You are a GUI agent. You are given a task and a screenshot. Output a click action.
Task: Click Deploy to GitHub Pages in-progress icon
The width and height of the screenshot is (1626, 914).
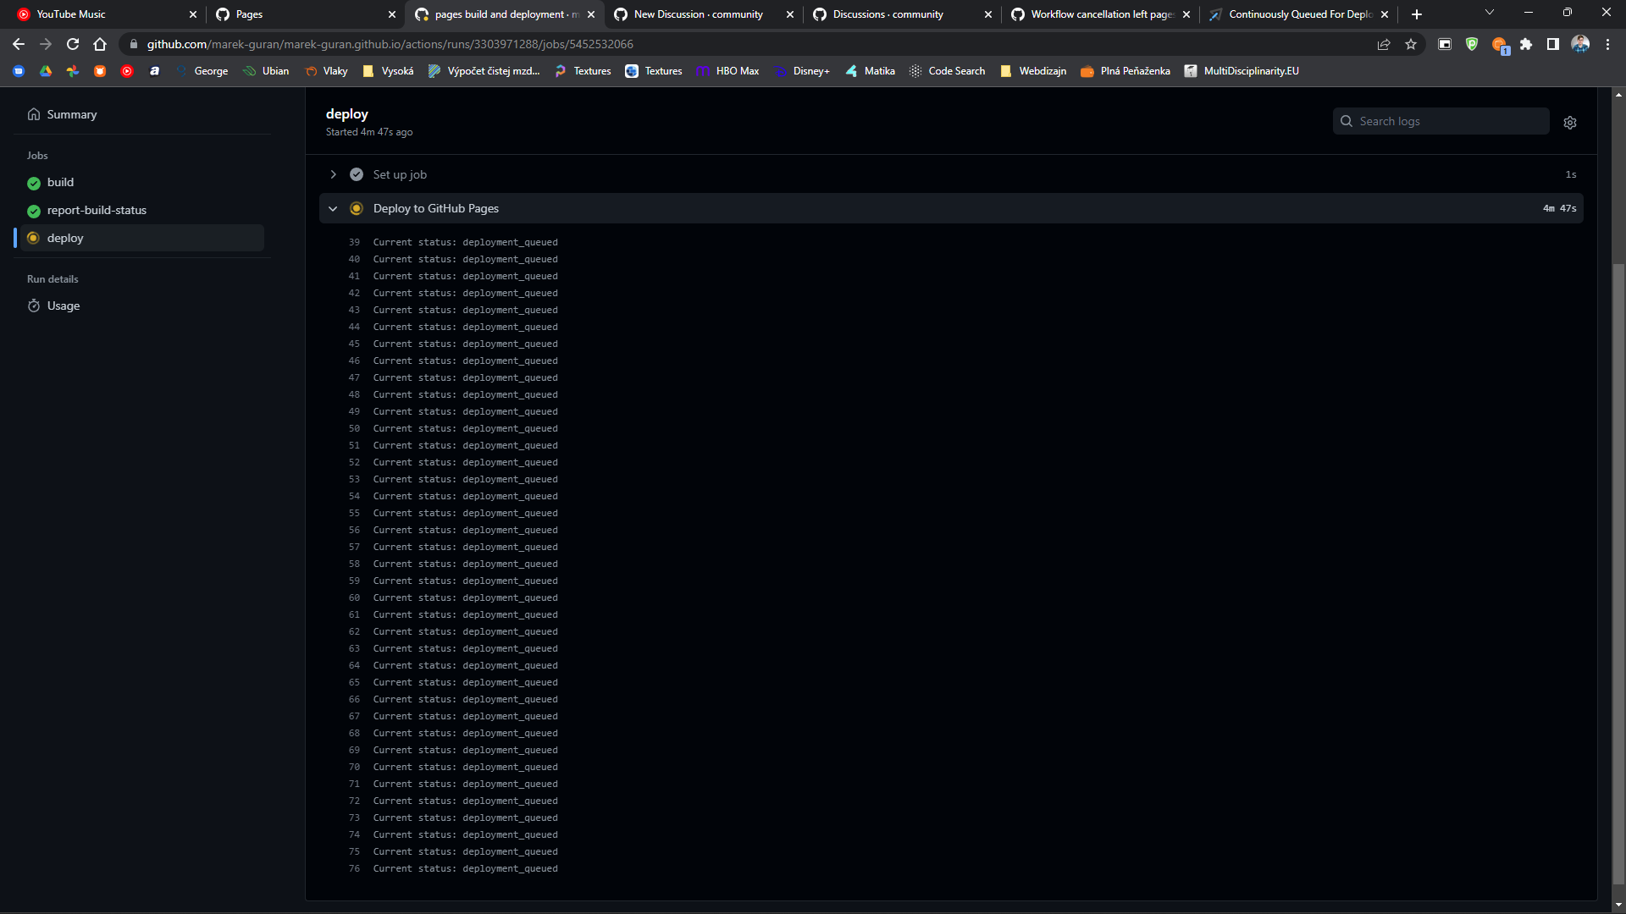[357, 208]
